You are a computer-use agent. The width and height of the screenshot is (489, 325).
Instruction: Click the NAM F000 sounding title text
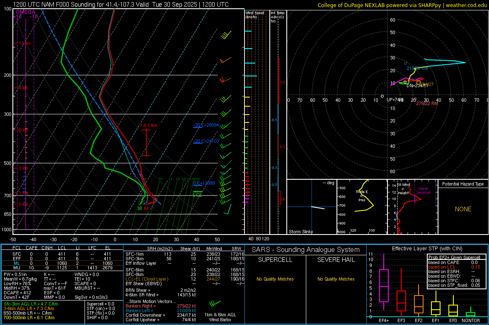[x=121, y=5]
